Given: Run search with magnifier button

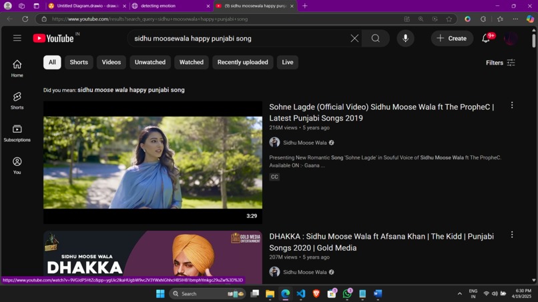Looking at the screenshot, I should pos(376,39).
